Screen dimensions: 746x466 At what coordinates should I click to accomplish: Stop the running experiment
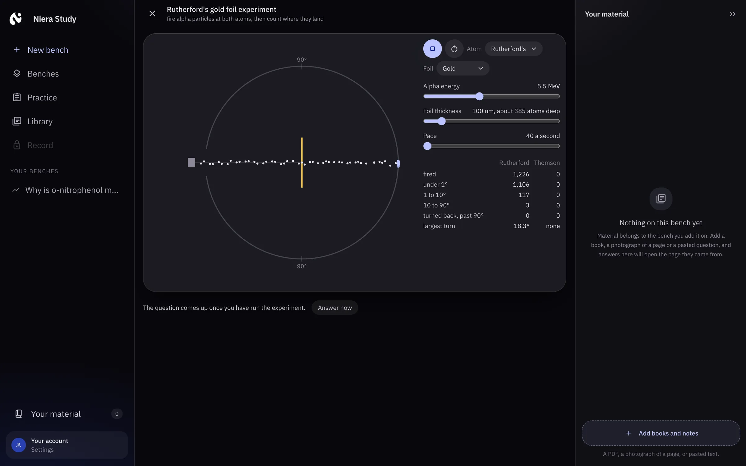432,49
